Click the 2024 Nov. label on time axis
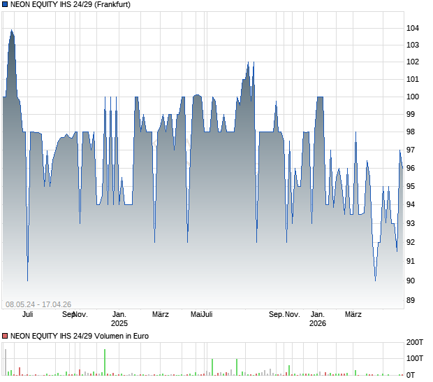Image resolution: width=433 pixels, height=382 pixels. (x=80, y=315)
